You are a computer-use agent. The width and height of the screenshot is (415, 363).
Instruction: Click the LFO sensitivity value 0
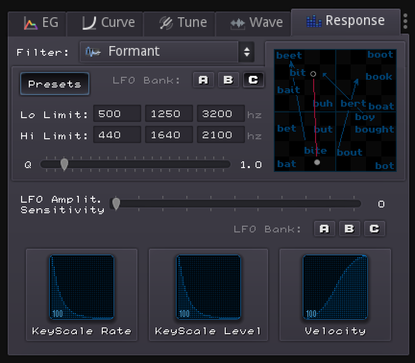(381, 204)
